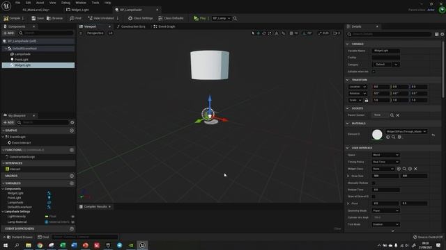Viewport: 446px width, 250px height.
Task: Click the magnifier icon beside debug object dropdown
Action: click(235, 18)
